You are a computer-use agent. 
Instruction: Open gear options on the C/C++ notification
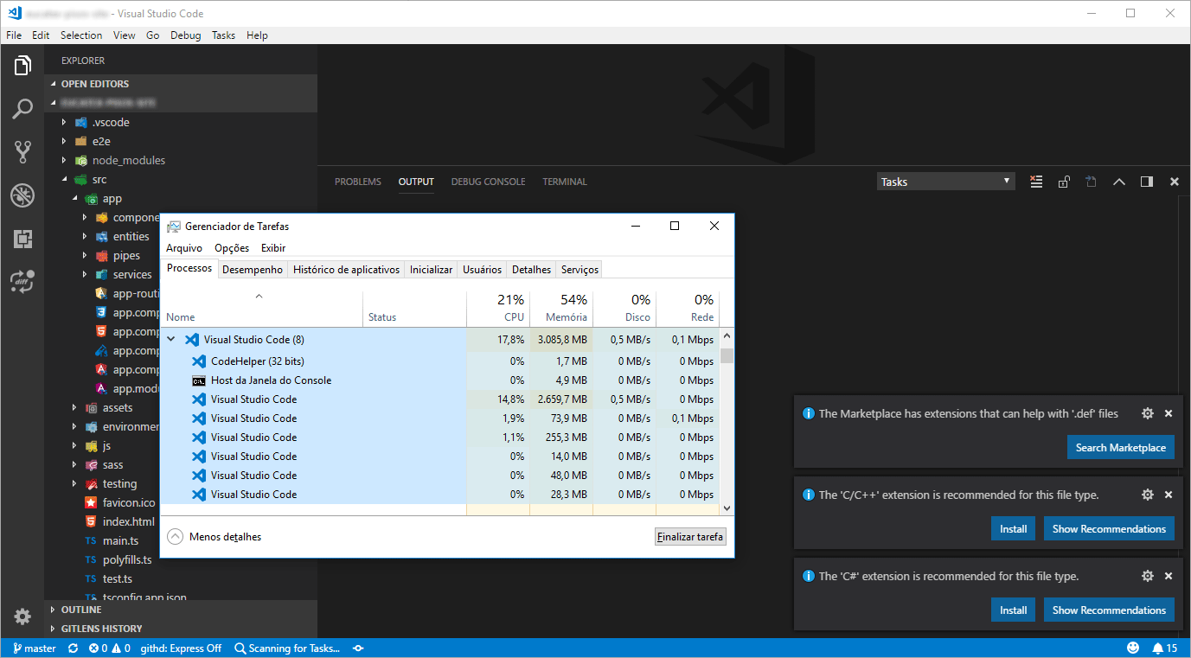[x=1148, y=495]
